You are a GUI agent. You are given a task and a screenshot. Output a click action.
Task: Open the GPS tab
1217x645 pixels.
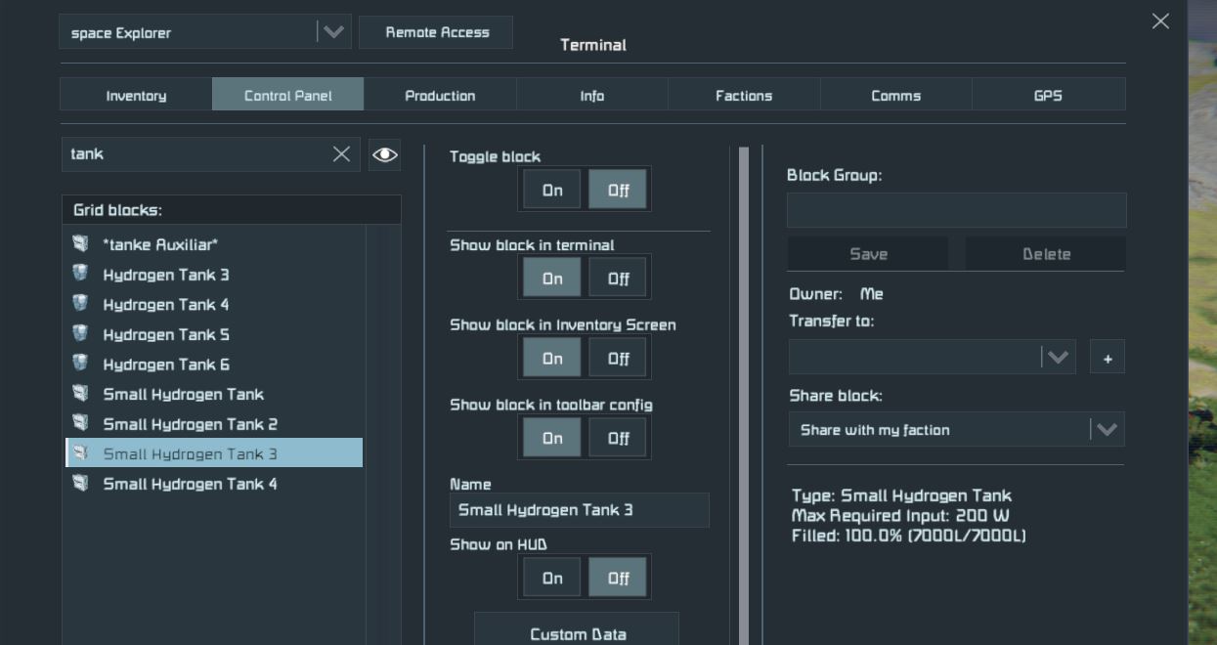(x=1047, y=95)
